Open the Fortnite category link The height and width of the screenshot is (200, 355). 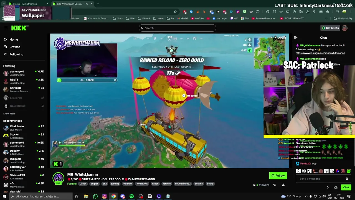(72, 184)
